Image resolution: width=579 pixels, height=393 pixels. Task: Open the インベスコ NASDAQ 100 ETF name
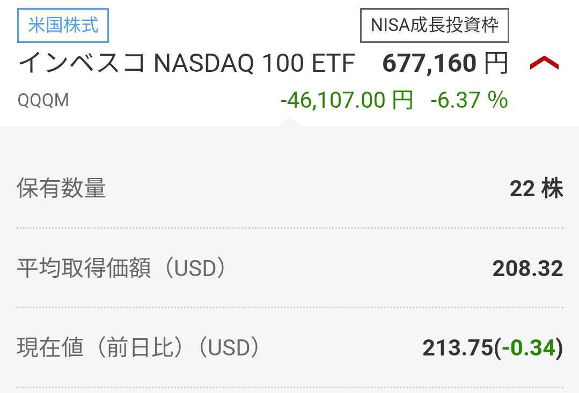187,63
